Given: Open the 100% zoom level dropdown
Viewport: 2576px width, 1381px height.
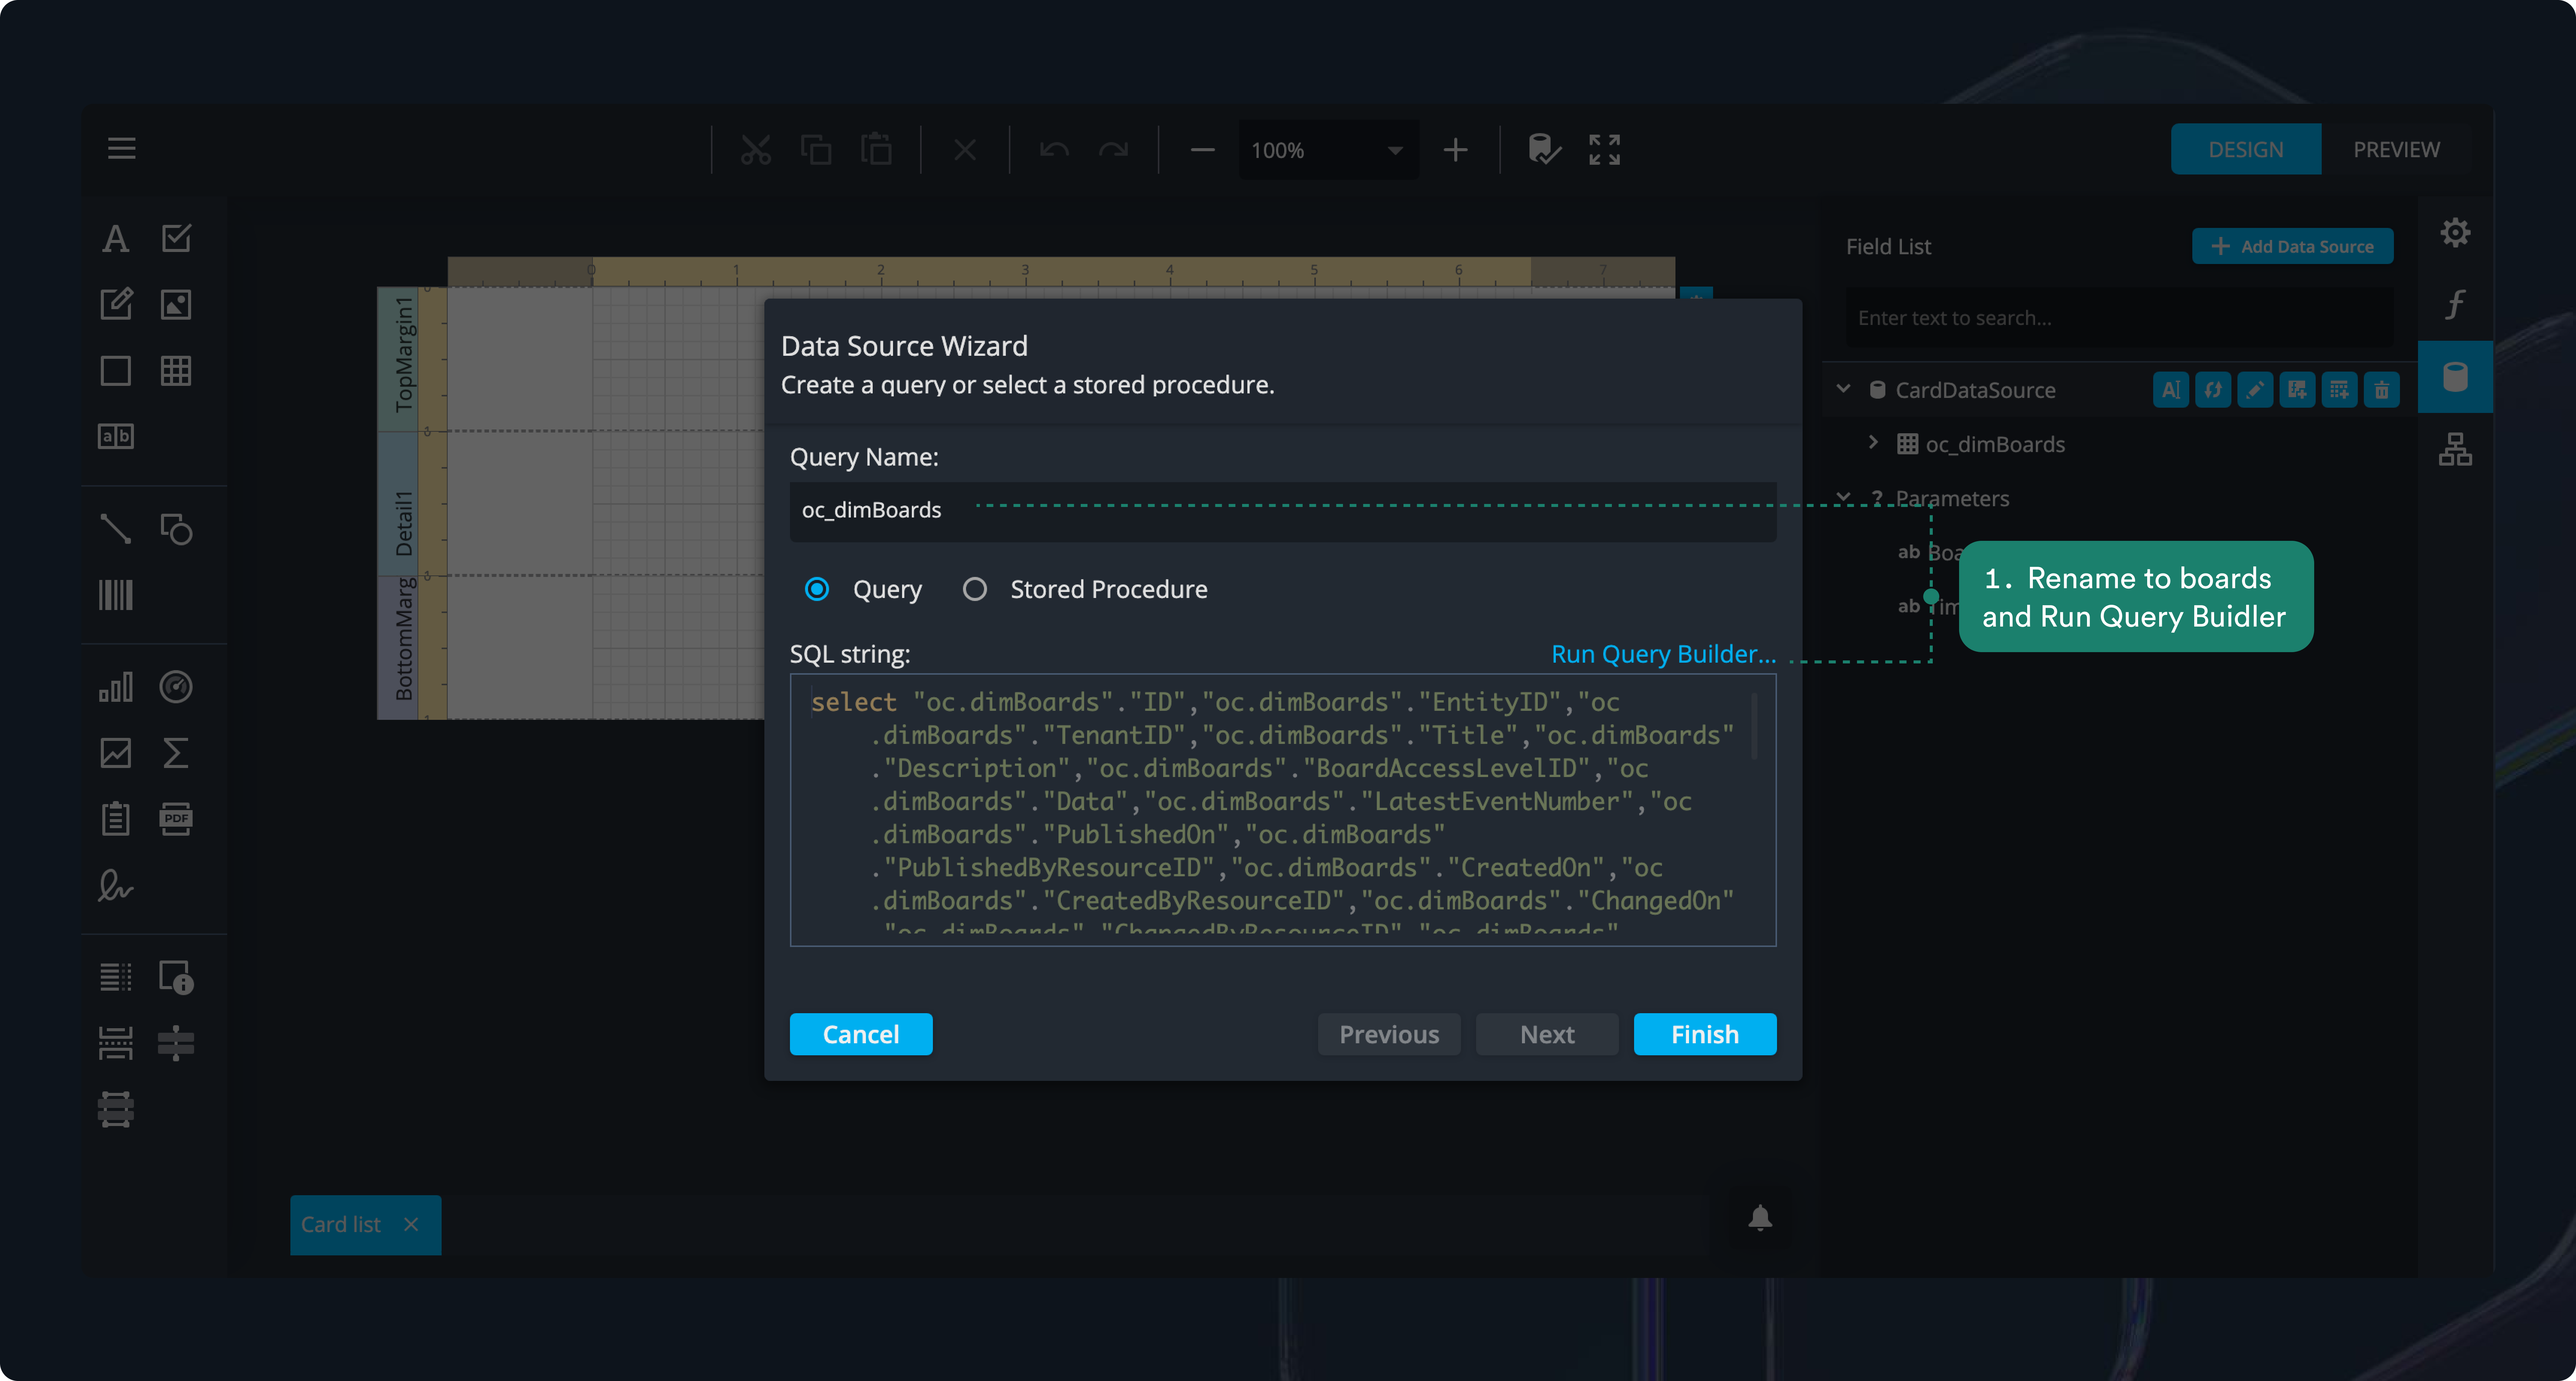Looking at the screenshot, I should tap(1329, 150).
